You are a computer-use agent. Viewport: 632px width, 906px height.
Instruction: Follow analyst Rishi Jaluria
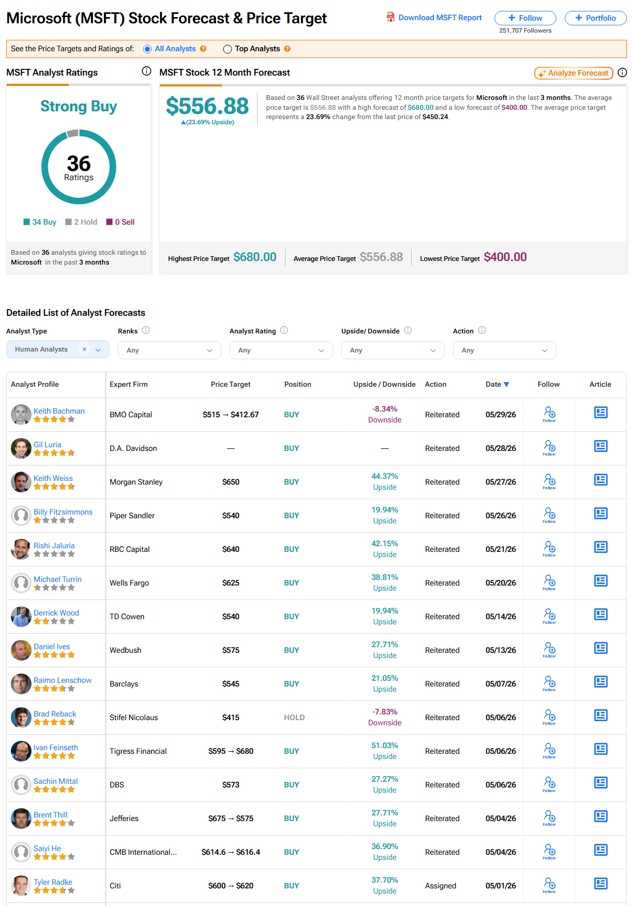click(549, 549)
